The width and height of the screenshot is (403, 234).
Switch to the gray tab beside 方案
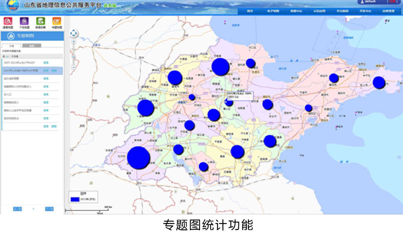(x=32, y=46)
